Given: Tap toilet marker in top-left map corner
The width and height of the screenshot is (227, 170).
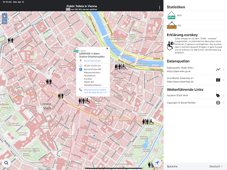Looking at the screenshot, I should pos(11,40).
